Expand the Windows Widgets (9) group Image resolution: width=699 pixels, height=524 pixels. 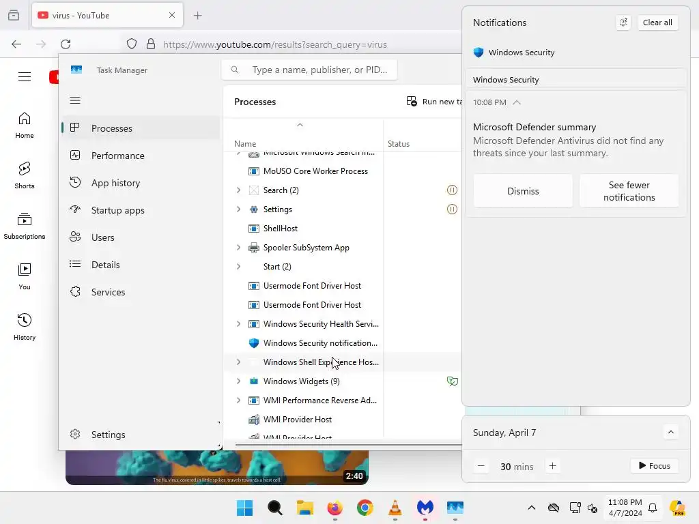tap(238, 381)
